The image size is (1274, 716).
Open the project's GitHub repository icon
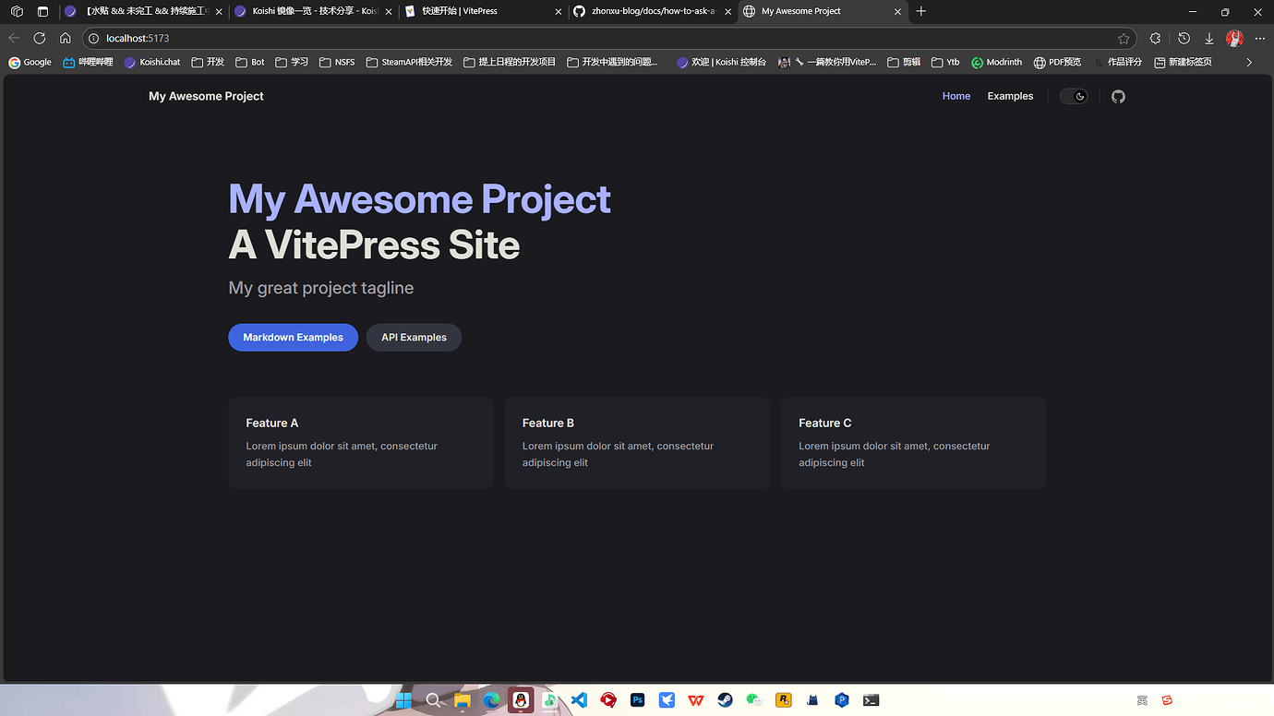(x=1118, y=96)
